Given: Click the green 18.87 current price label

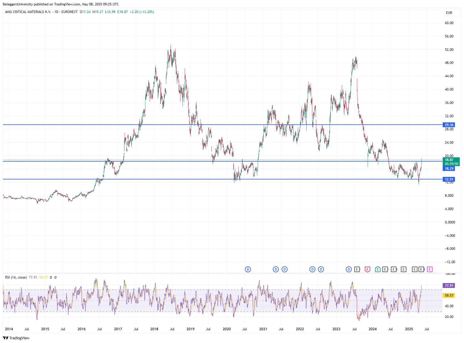Looking at the screenshot, I should pos(451,160).
